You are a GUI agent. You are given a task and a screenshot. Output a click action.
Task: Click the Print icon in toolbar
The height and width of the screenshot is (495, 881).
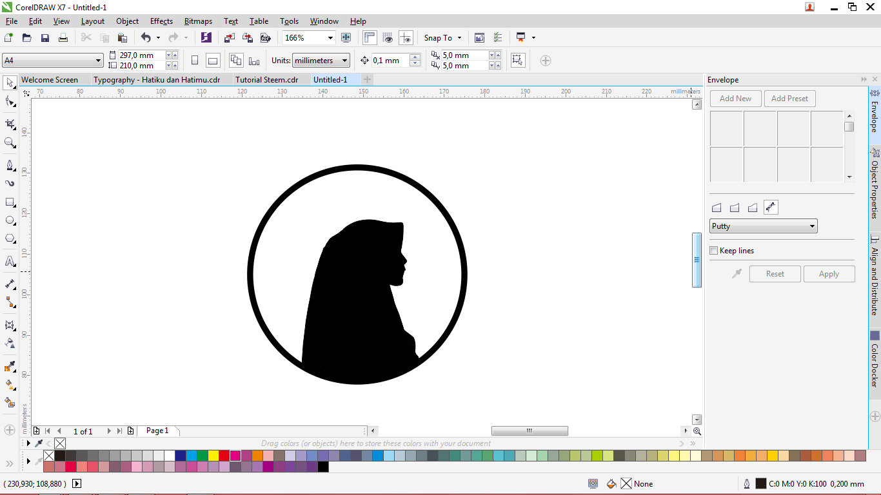coord(63,38)
